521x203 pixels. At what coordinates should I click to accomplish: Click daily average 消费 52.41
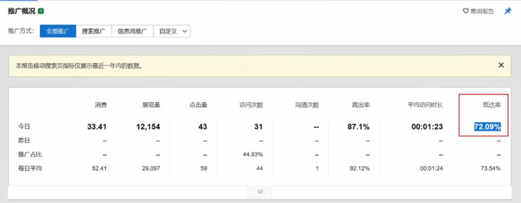tap(99, 168)
